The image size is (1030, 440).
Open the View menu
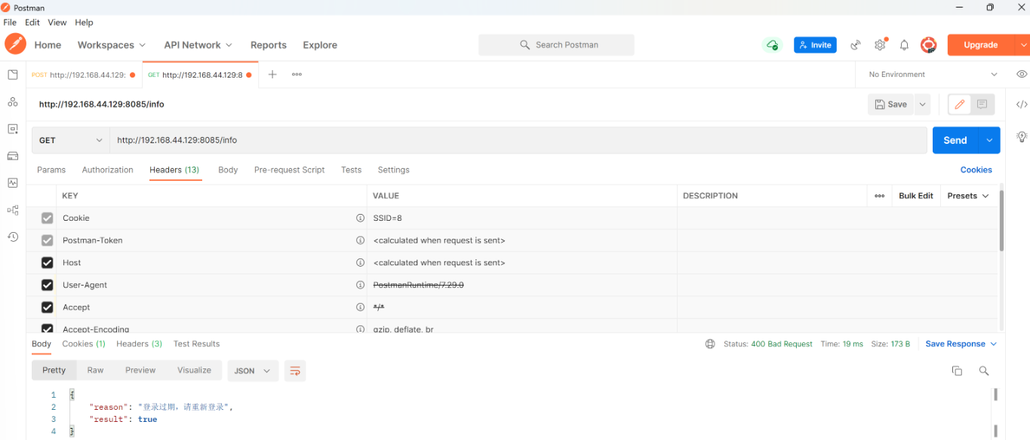(x=57, y=23)
